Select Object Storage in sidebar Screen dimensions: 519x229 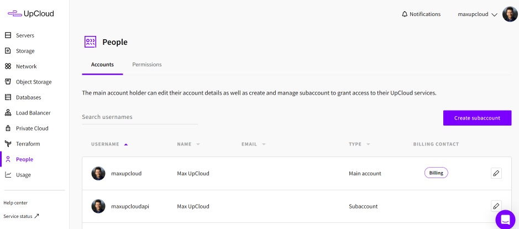33,82
